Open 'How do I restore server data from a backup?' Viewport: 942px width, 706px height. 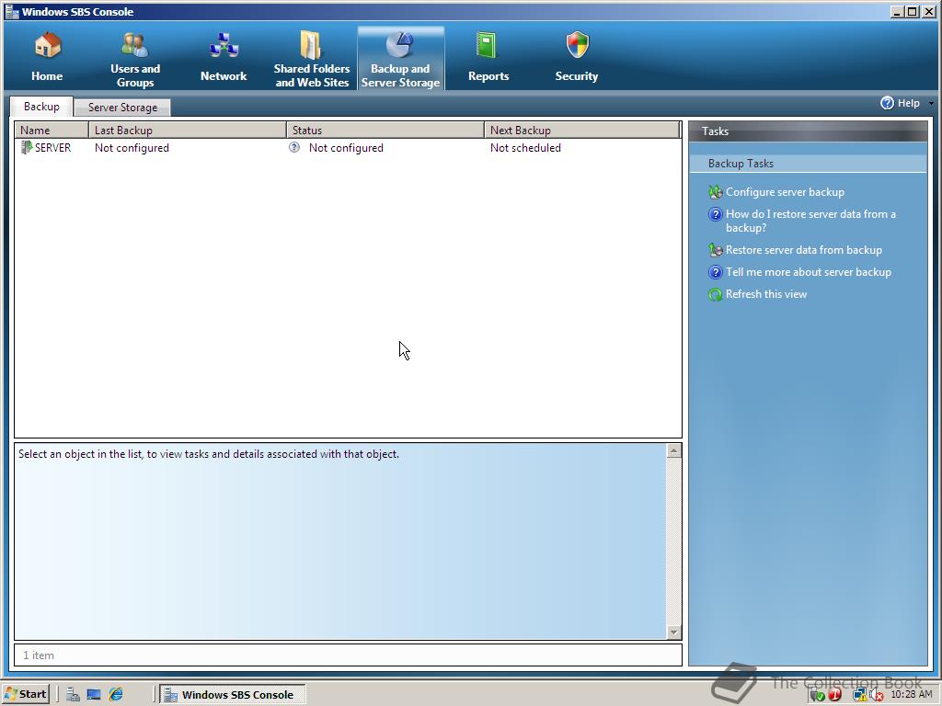click(x=810, y=221)
